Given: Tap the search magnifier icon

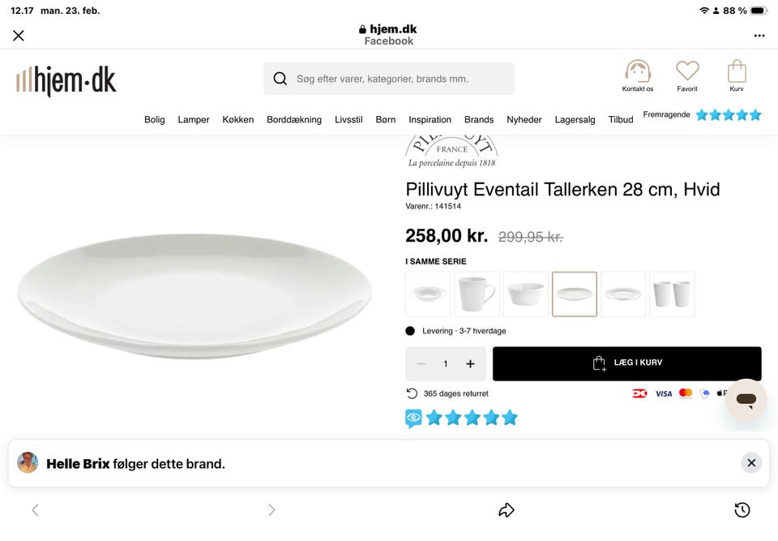Looking at the screenshot, I should coord(280,79).
